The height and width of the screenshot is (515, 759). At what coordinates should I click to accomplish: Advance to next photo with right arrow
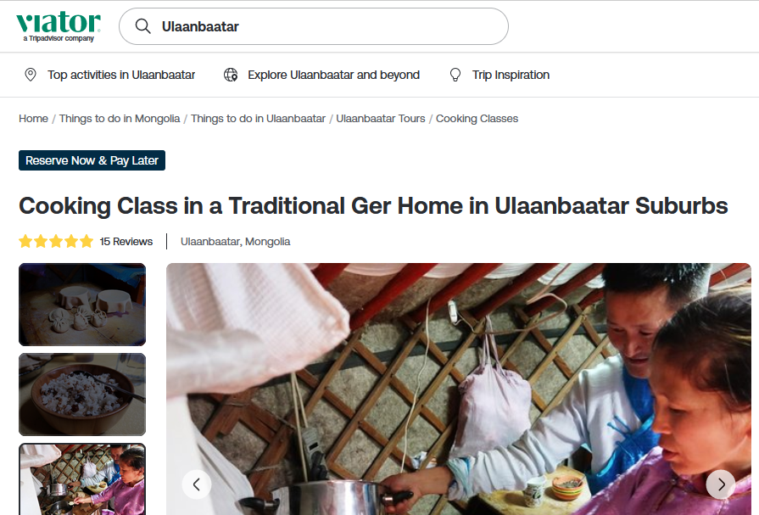721,484
